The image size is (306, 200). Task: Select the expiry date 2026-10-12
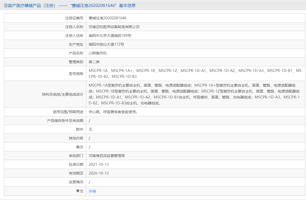(x=99, y=173)
